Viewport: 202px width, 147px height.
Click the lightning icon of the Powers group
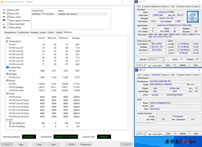click(x=8, y=81)
